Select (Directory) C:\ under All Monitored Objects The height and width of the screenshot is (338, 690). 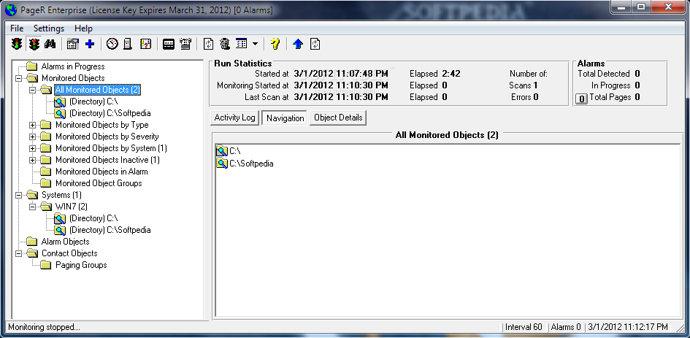[93, 101]
